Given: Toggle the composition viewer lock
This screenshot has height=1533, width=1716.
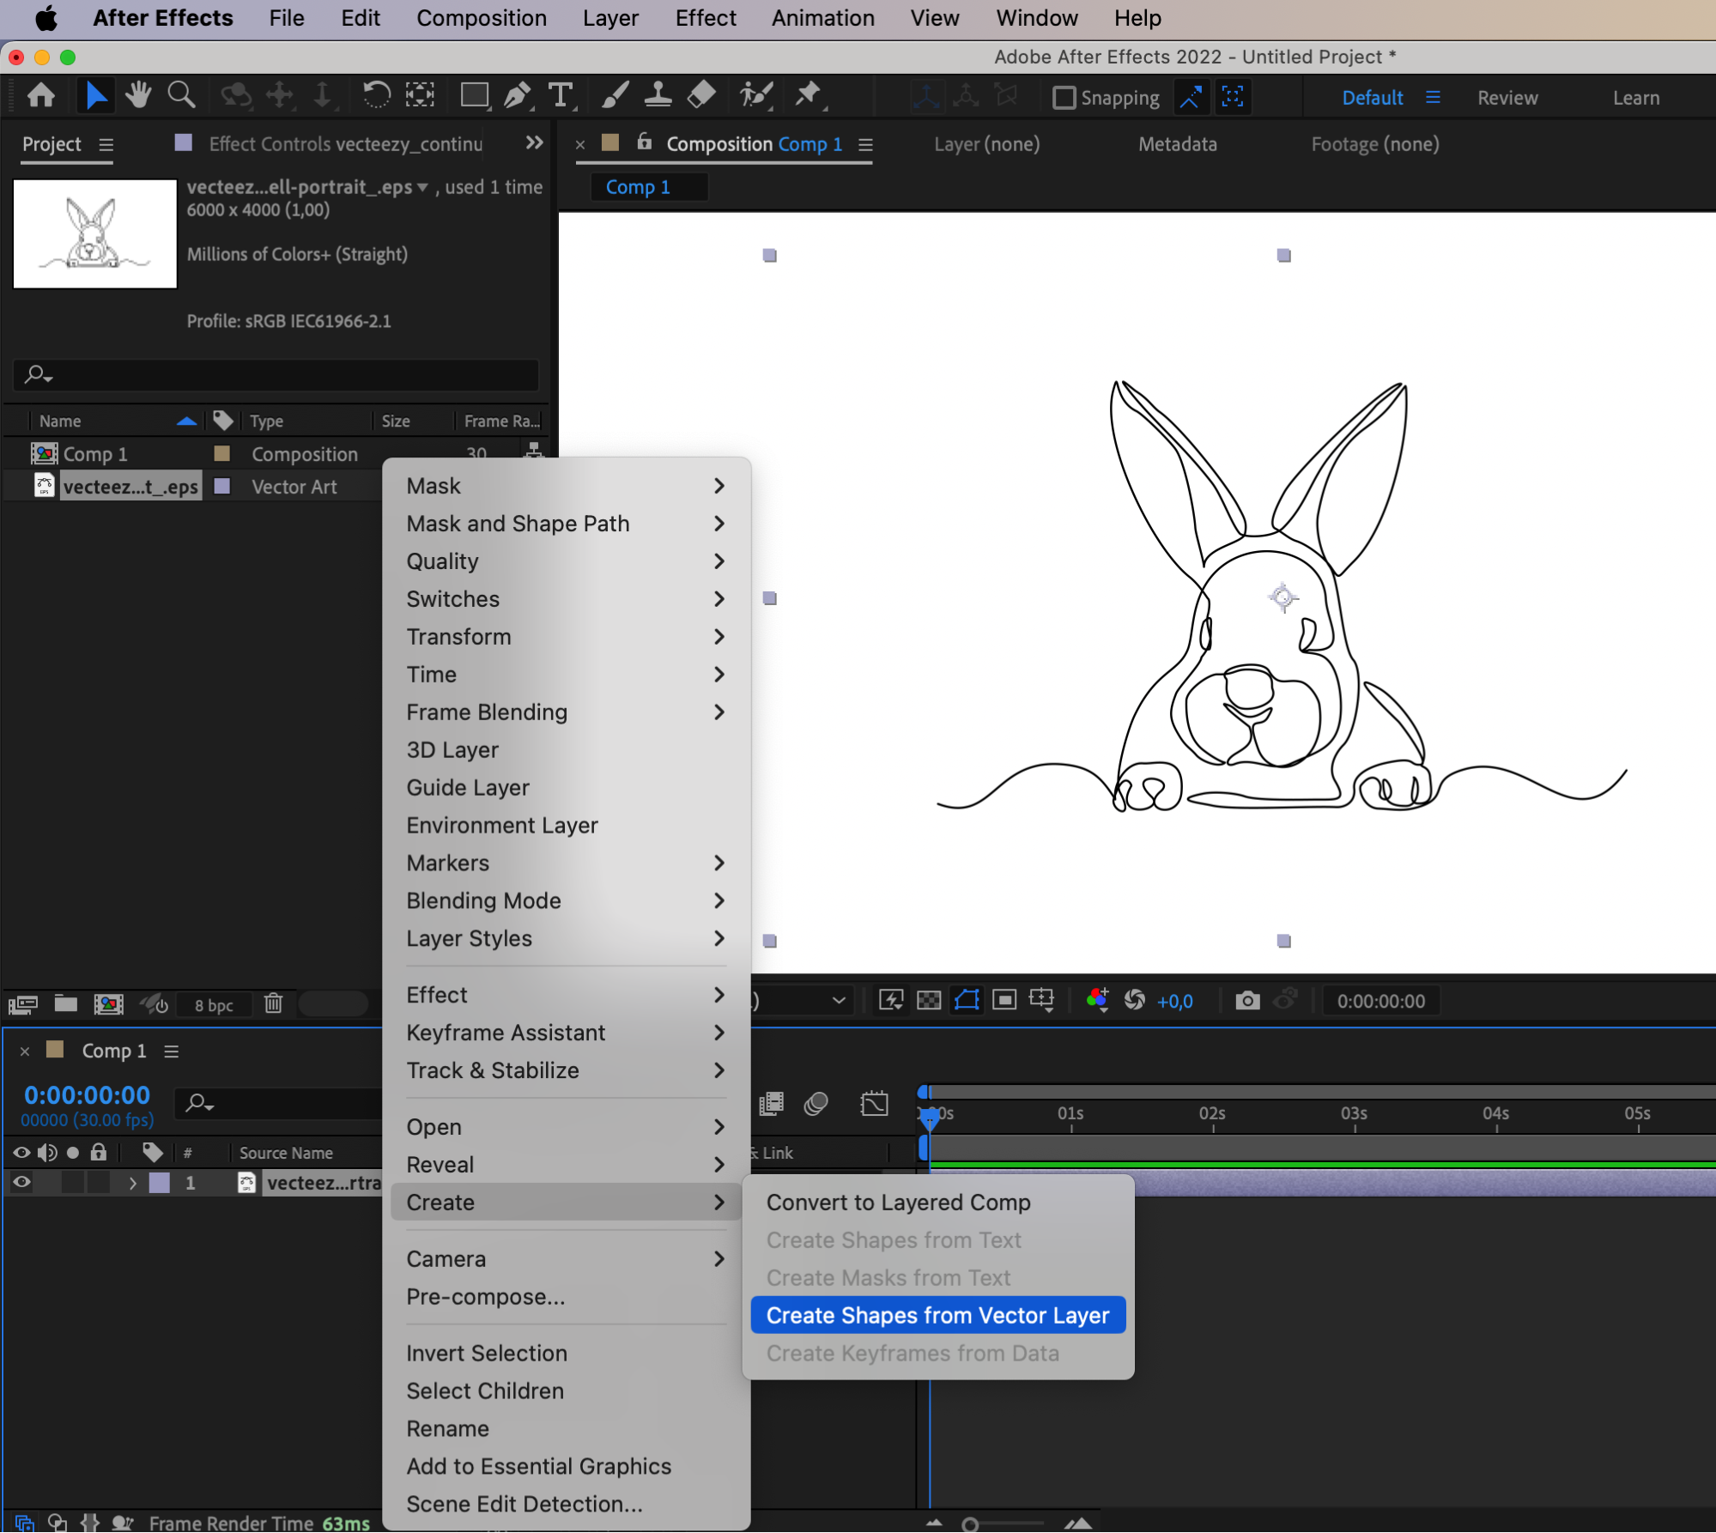Looking at the screenshot, I should click(x=644, y=142).
